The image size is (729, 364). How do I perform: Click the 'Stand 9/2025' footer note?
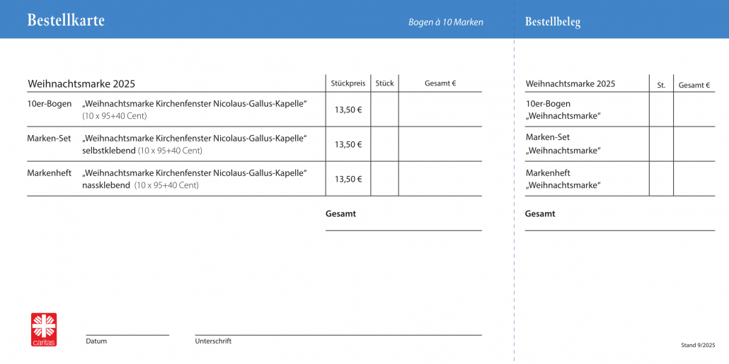click(x=698, y=345)
